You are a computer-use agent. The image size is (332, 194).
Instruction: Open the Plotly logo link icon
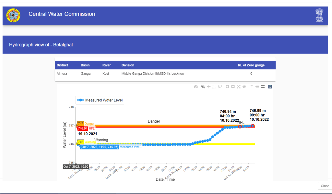tap(270, 87)
